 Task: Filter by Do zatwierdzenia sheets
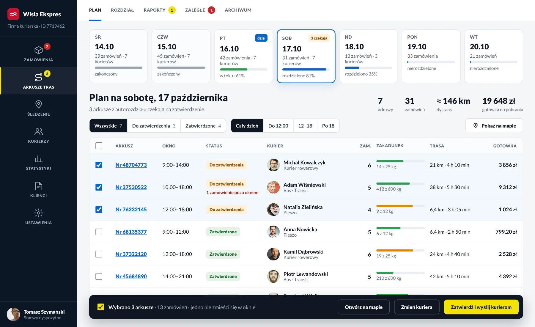coord(154,126)
